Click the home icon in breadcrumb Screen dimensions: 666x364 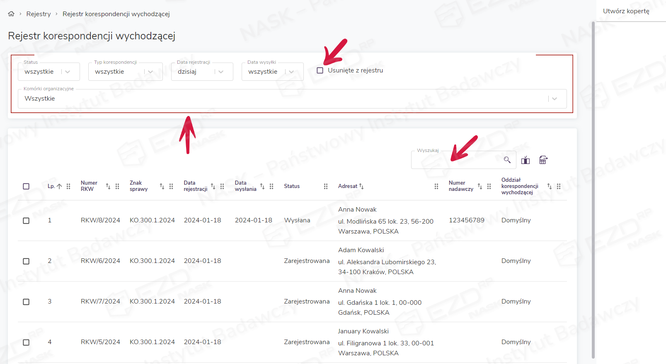[x=11, y=14]
